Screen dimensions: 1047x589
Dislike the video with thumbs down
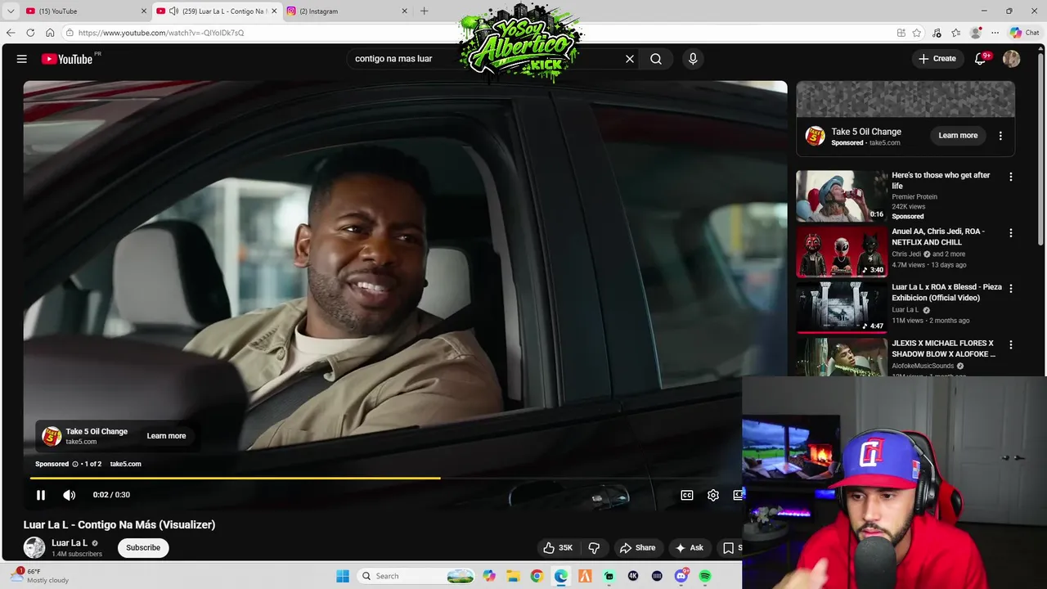tap(595, 548)
